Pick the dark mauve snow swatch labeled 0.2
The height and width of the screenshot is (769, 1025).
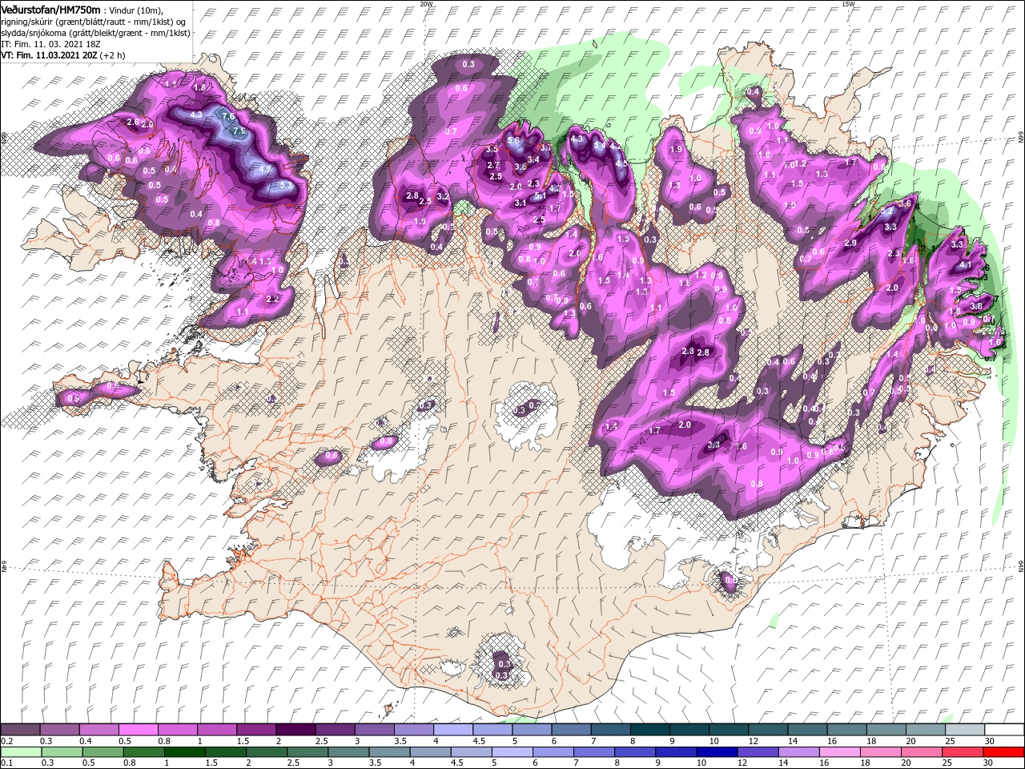20,730
